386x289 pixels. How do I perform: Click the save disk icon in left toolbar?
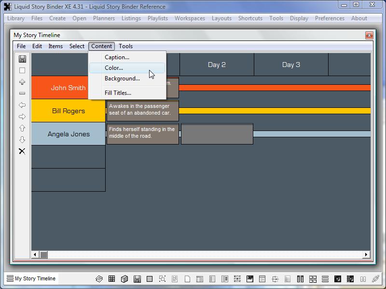tap(22, 59)
